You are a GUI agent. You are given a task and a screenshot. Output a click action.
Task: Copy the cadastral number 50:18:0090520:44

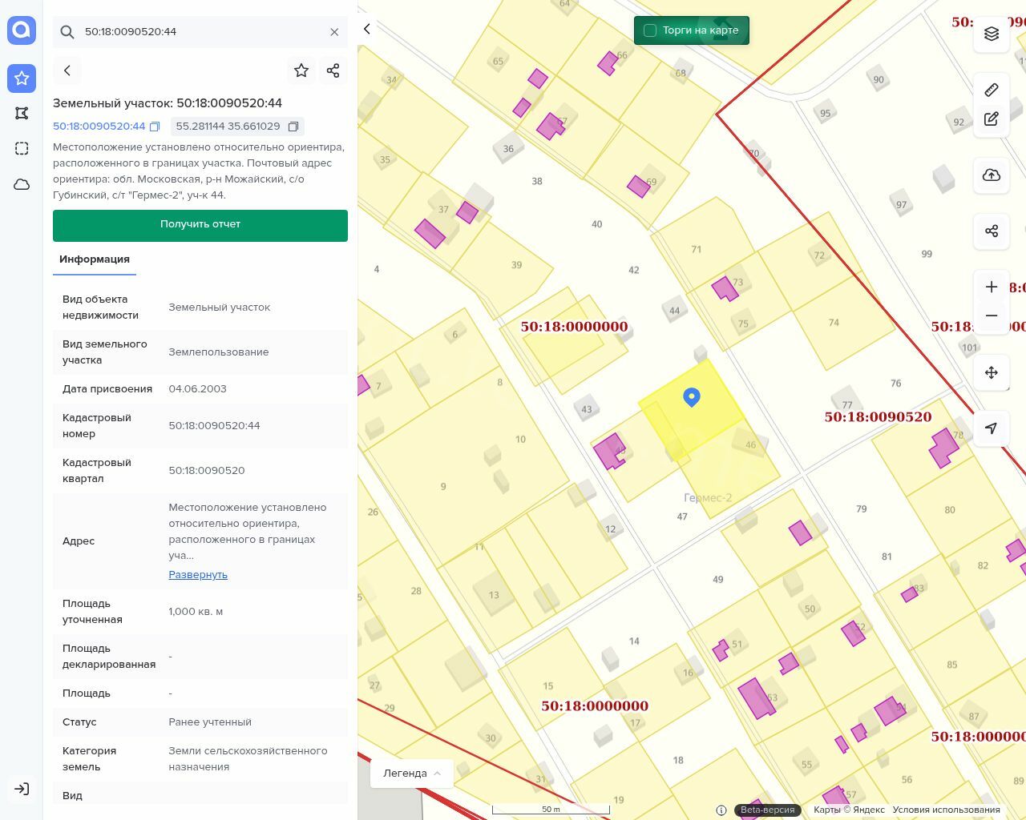point(156,127)
